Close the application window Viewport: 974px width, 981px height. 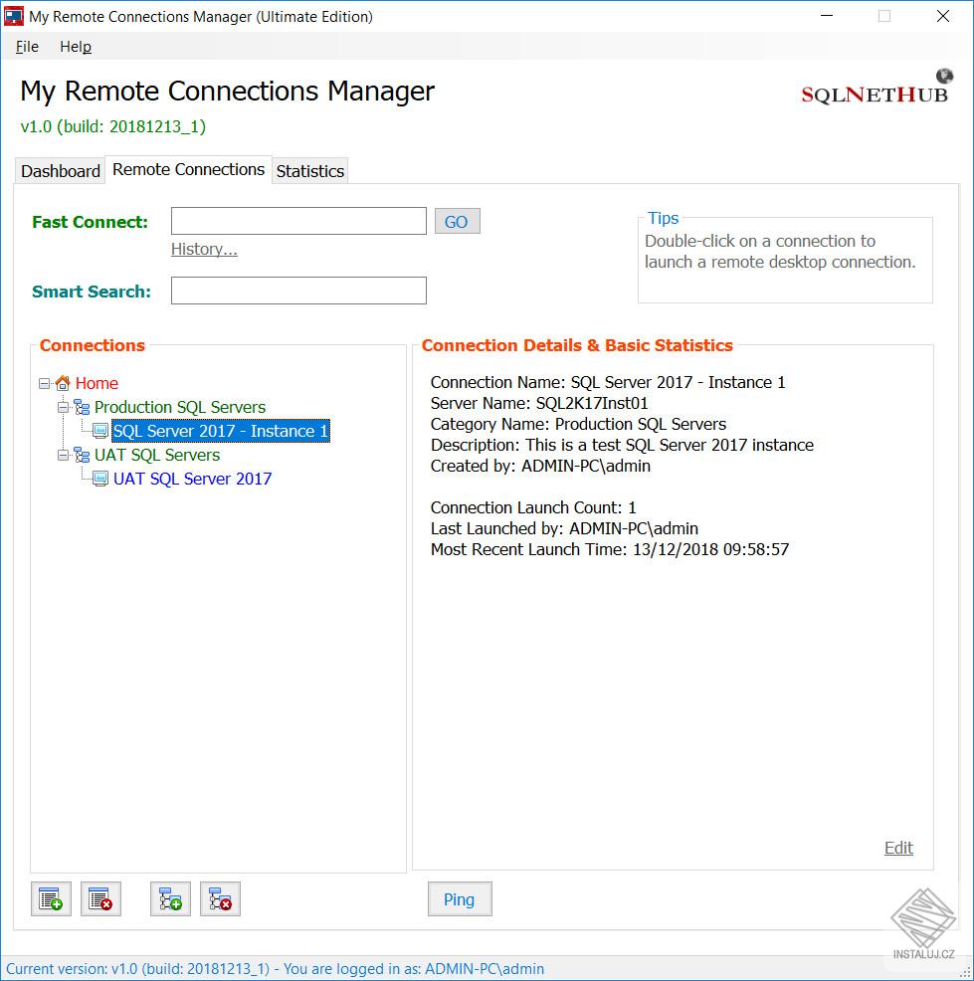pyautogui.click(x=943, y=16)
